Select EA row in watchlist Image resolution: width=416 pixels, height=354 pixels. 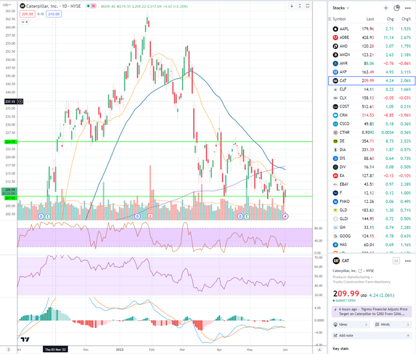pyautogui.click(x=372, y=176)
